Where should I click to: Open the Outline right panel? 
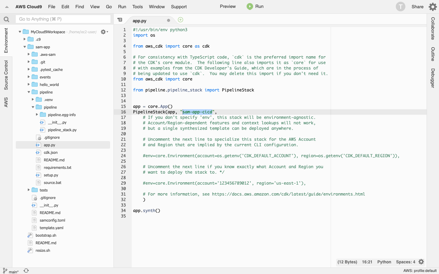click(433, 54)
